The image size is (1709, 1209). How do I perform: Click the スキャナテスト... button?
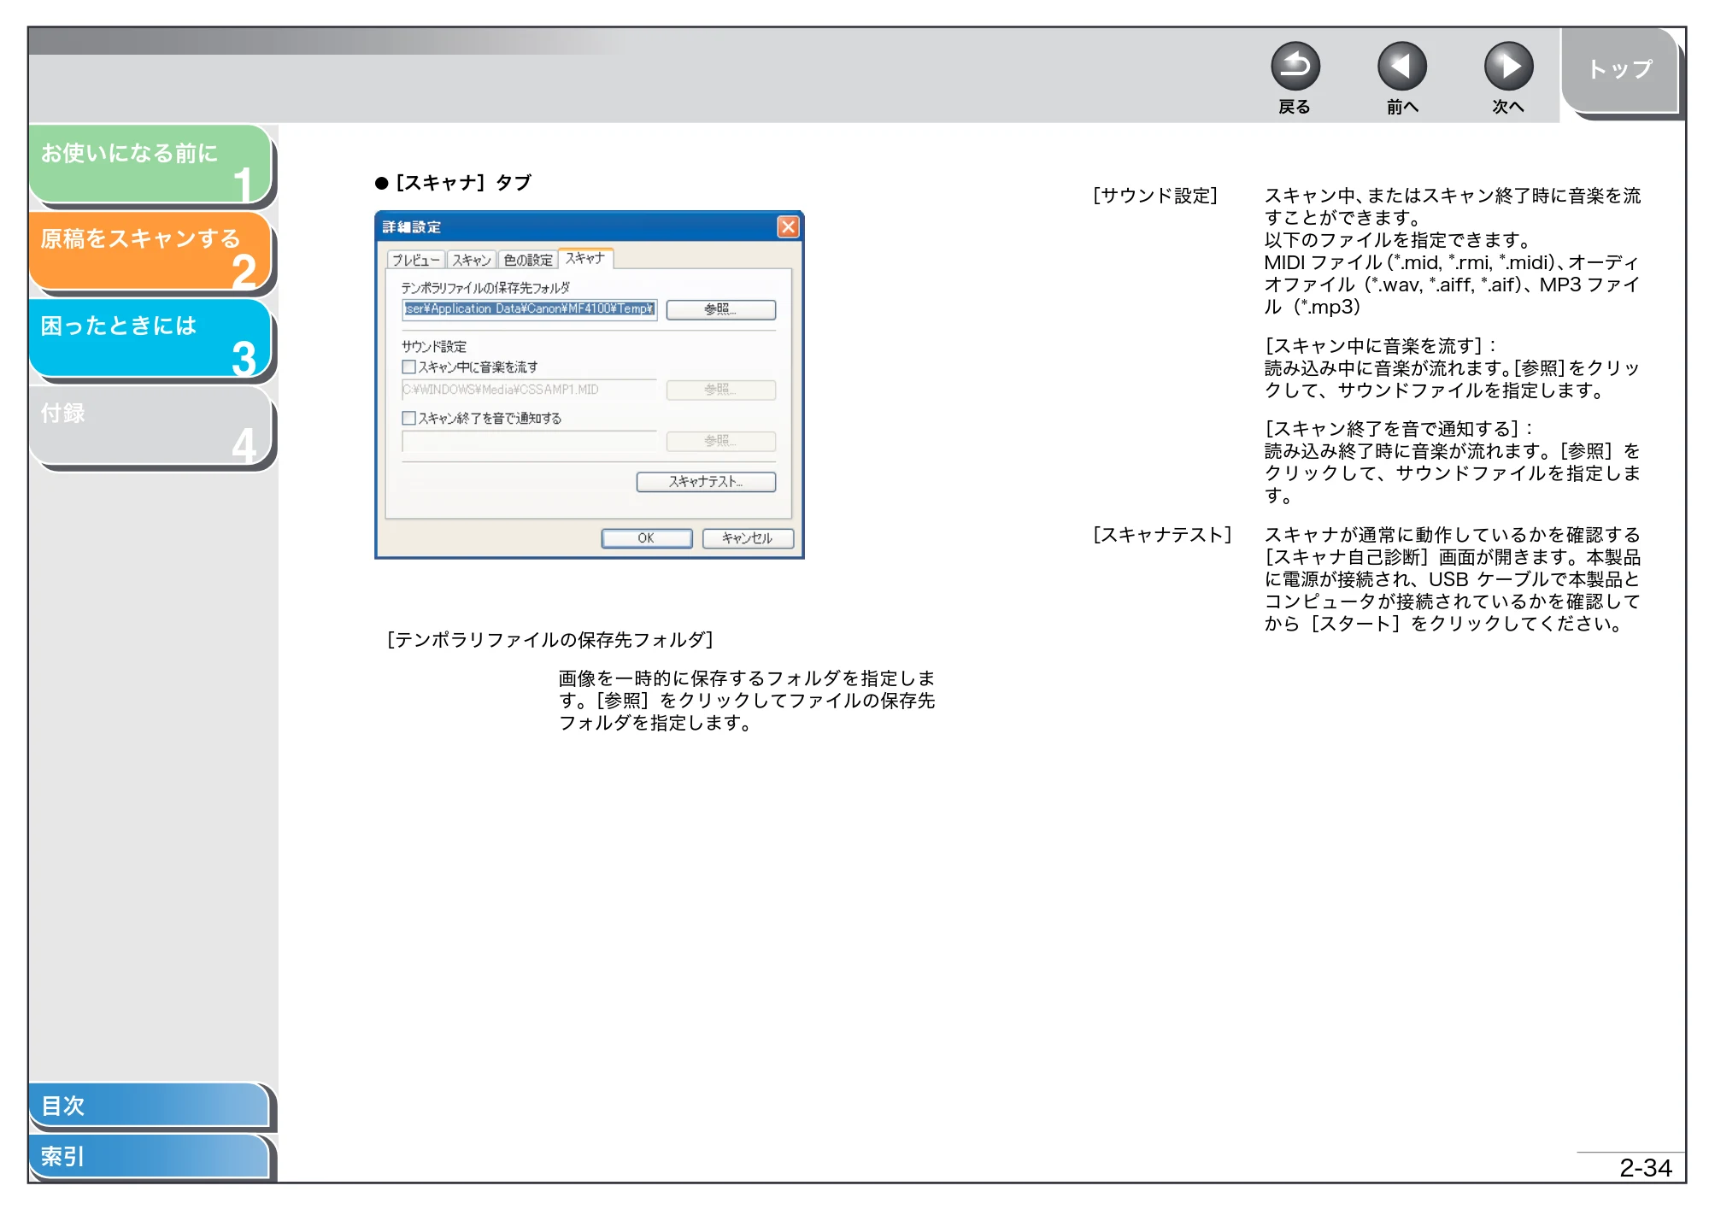706,482
